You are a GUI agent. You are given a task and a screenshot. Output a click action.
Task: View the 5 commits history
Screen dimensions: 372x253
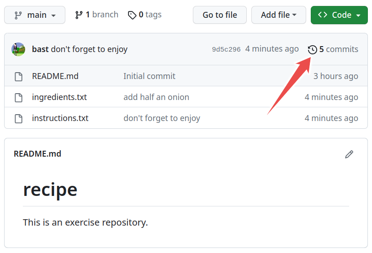coord(339,49)
